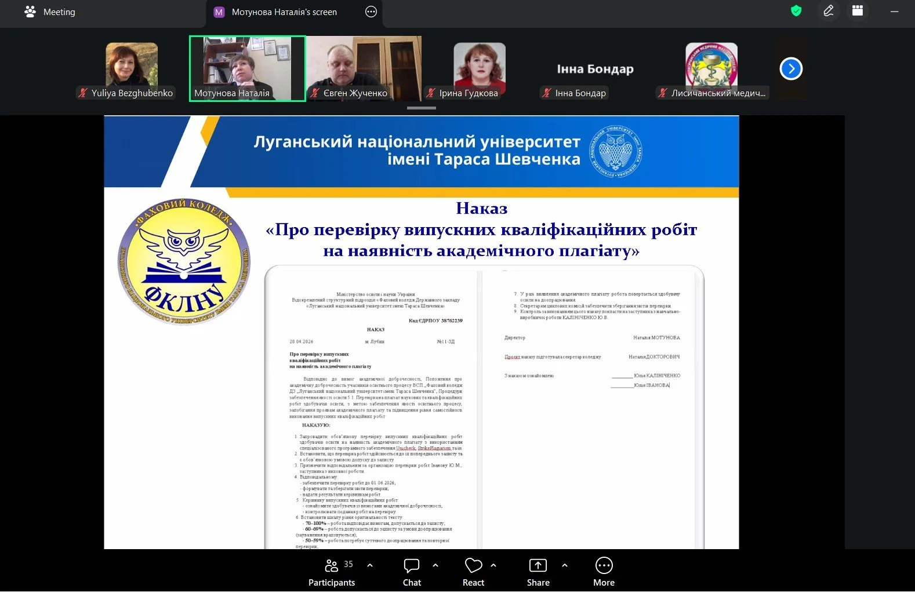915x592 pixels.
Task: Click muted mic icon for Лисичанський медич...
Action: click(x=663, y=93)
